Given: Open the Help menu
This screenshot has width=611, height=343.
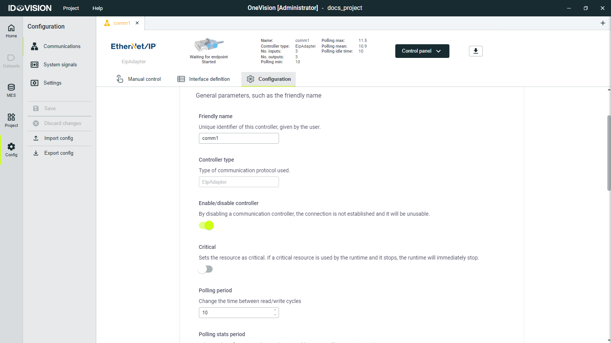Looking at the screenshot, I should tap(97, 8).
